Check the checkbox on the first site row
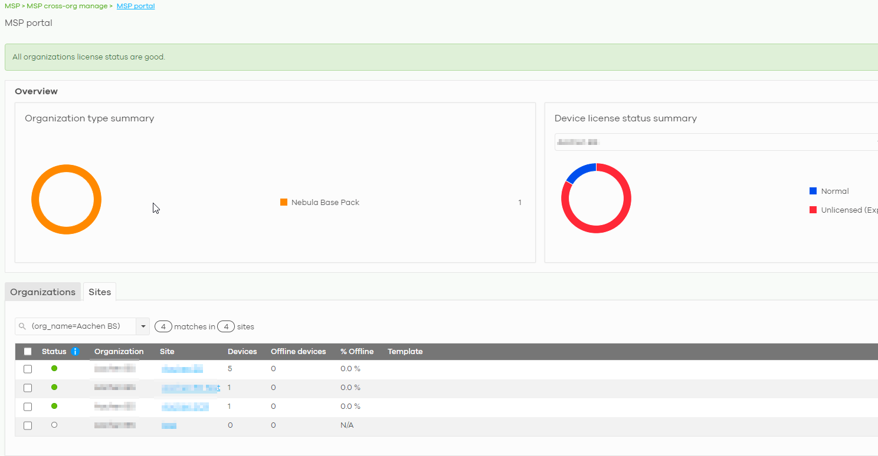This screenshot has width=878, height=456. coord(27,368)
